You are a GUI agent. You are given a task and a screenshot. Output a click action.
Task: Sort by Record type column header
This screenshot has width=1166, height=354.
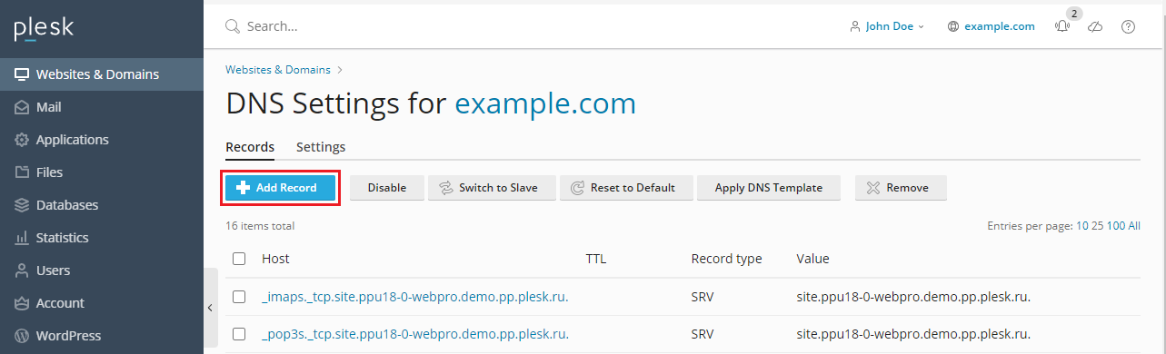[x=726, y=259]
